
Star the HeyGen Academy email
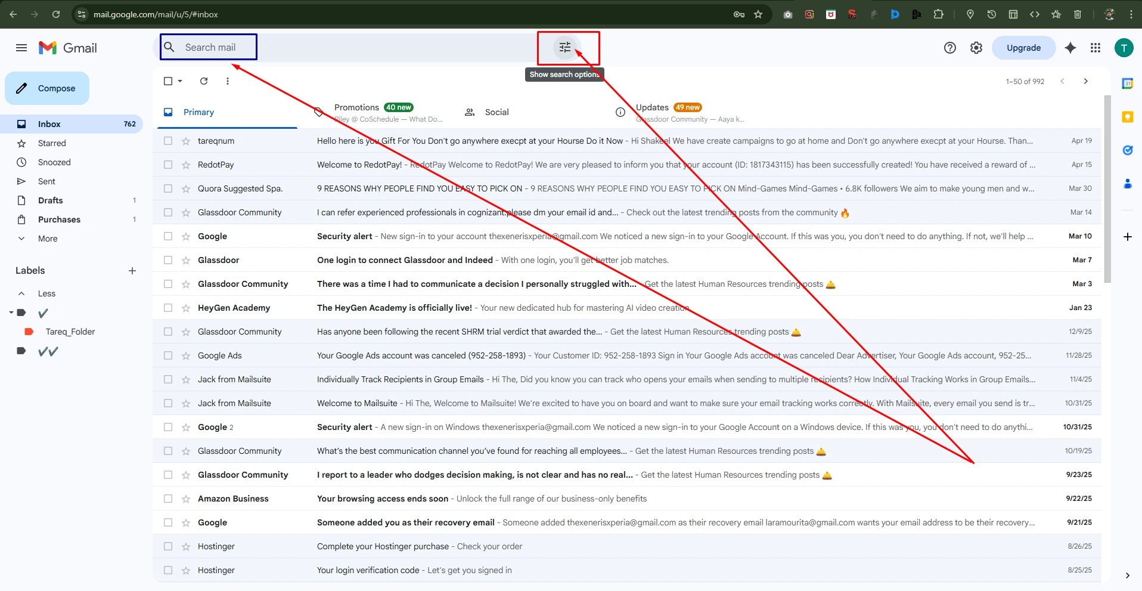pos(186,308)
